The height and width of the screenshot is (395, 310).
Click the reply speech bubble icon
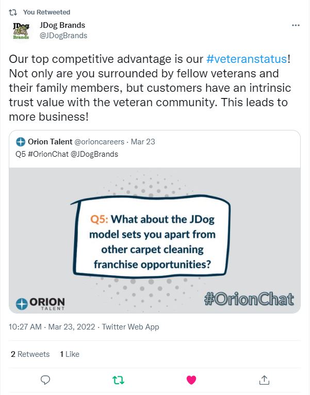click(45, 380)
